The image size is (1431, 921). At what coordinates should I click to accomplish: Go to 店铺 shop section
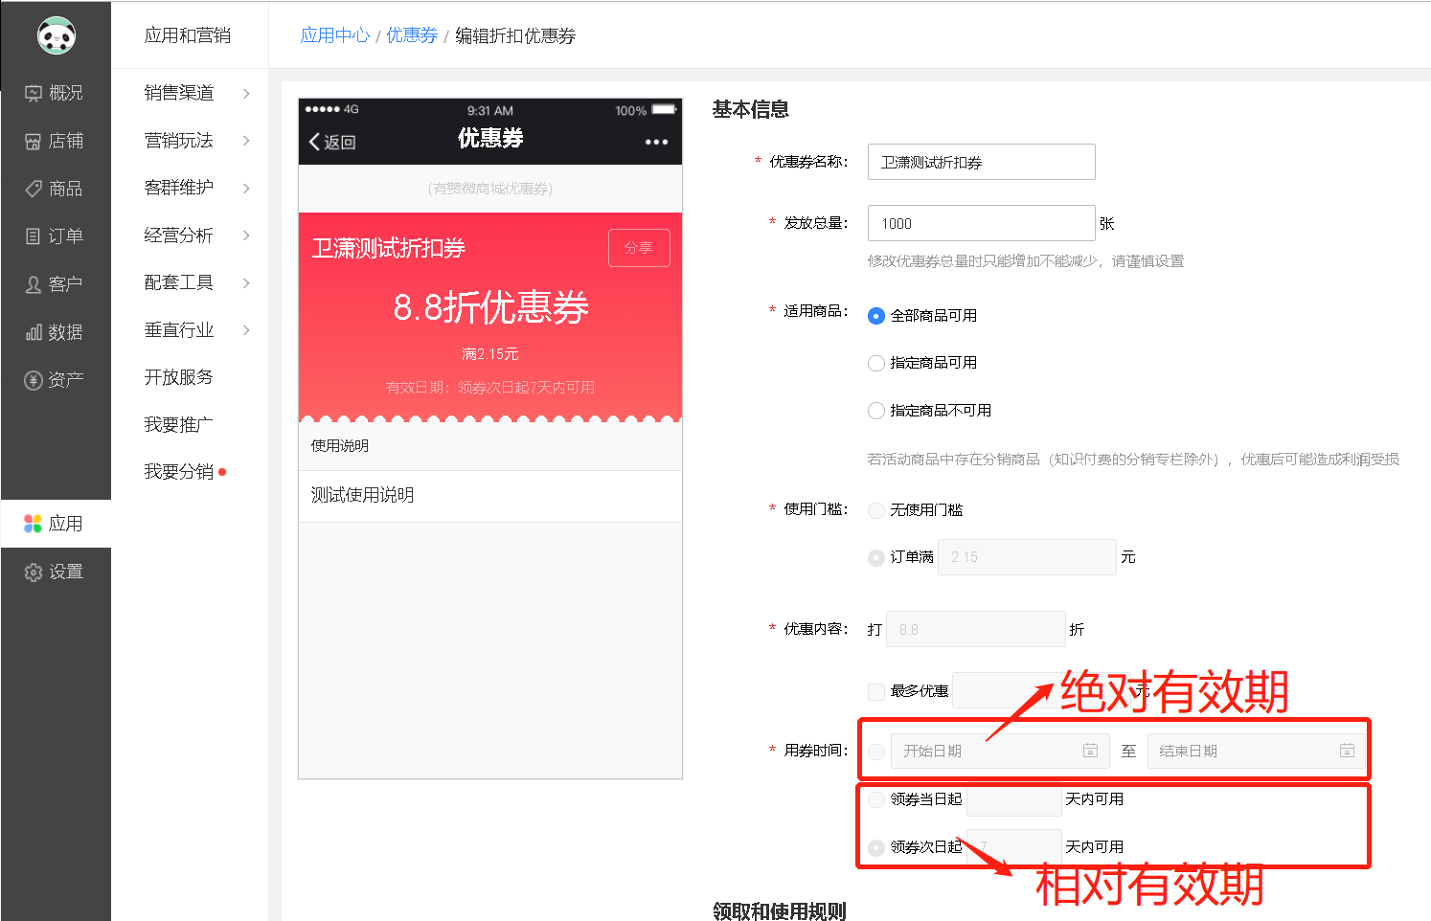pos(55,141)
